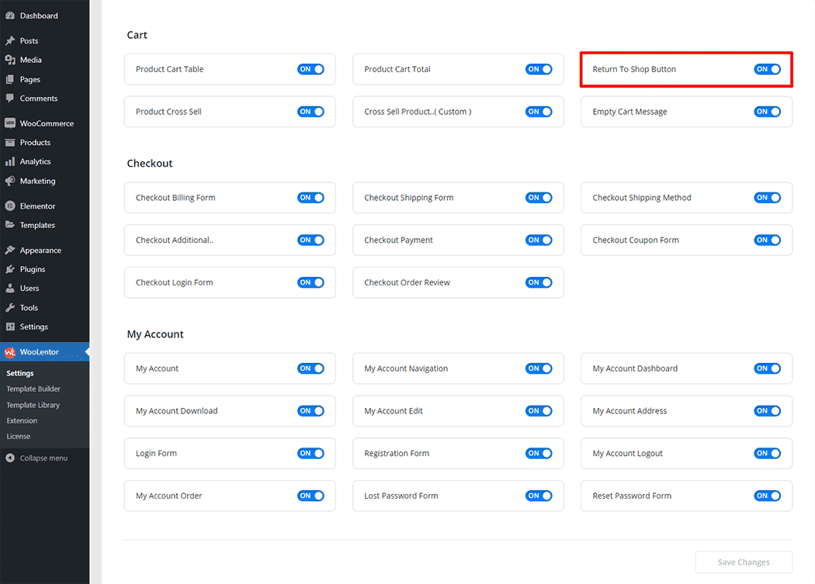The width and height of the screenshot is (815, 584).
Task: Open Media via its sidebar icon
Action: point(10,60)
